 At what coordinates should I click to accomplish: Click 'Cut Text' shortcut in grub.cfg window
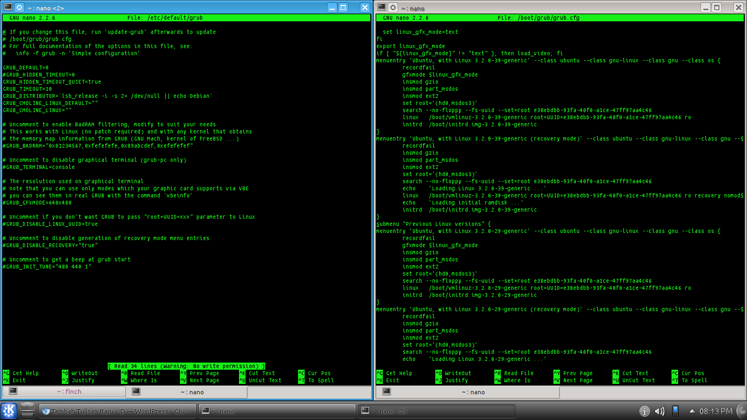pos(631,373)
